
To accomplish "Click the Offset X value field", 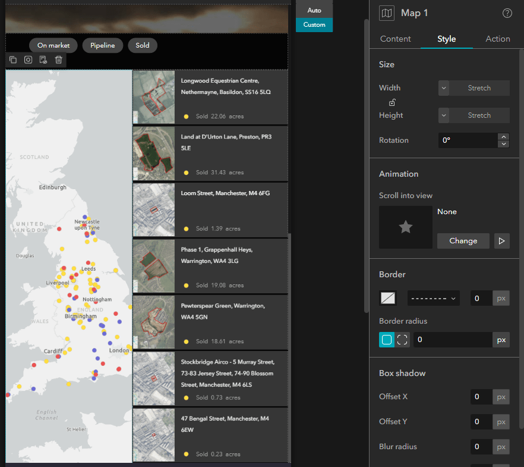I will point(481,397).
